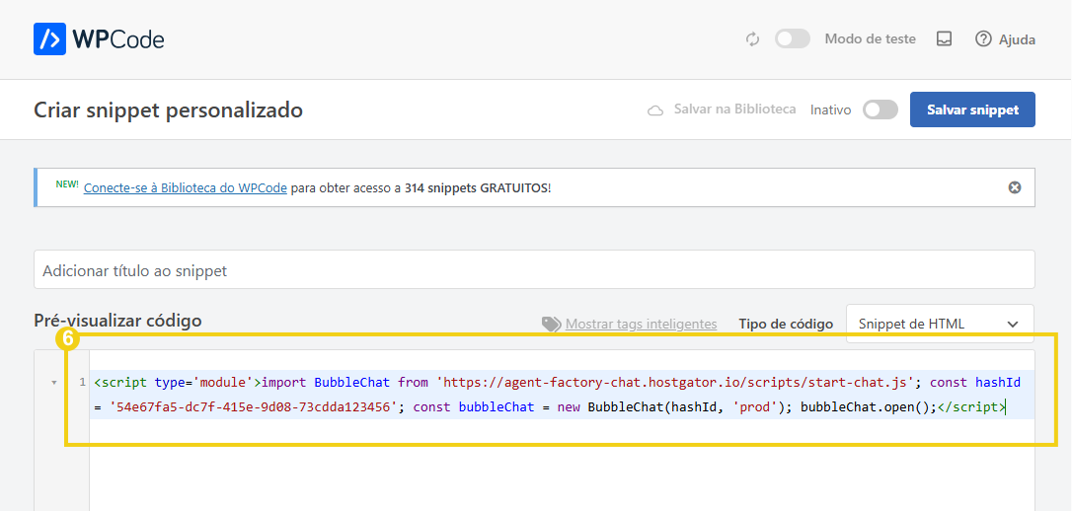Click the Salvar snippet button
The width and height of the screenshot is (1072, 511).
(972, 109)
